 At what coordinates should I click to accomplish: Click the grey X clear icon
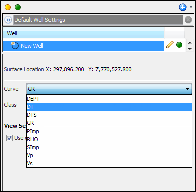point(188,20)
